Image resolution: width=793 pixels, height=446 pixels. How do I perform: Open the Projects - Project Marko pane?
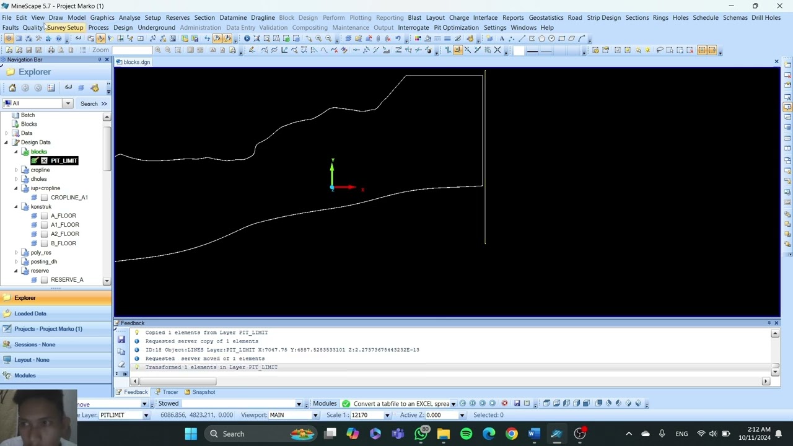pos(56,329)
